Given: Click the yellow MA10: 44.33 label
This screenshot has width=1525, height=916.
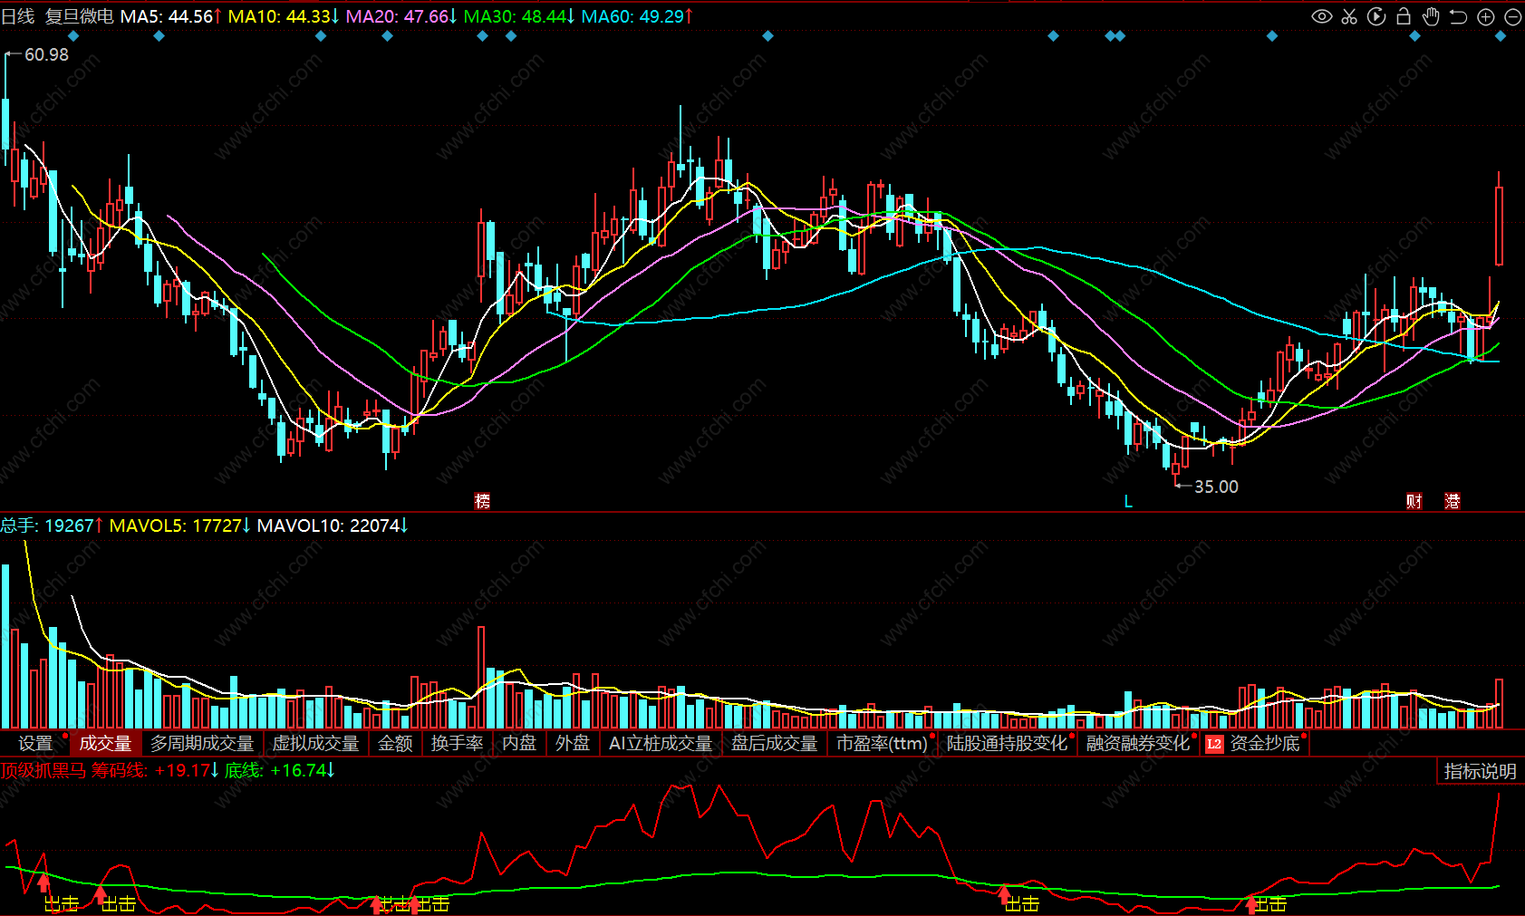Looking at the screenshot, I should tap(284, 16).
